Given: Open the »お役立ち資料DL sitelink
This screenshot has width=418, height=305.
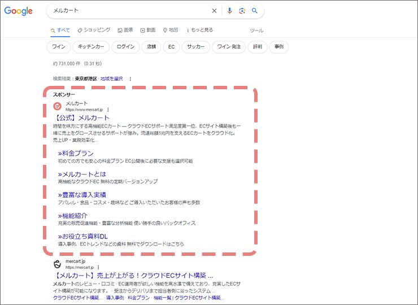Looking at the screenshot, I should (83, 237).
